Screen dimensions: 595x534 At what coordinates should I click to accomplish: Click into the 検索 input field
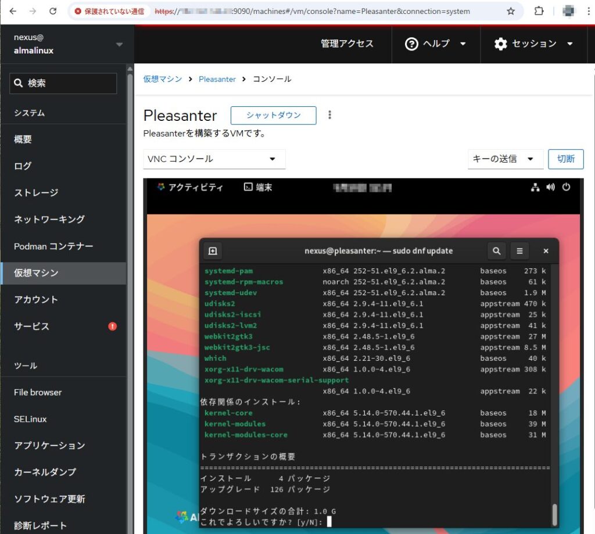tap(63, 83)
